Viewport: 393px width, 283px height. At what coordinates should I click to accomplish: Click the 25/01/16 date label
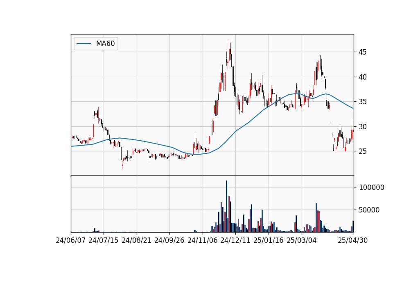[x=269, y=240]
